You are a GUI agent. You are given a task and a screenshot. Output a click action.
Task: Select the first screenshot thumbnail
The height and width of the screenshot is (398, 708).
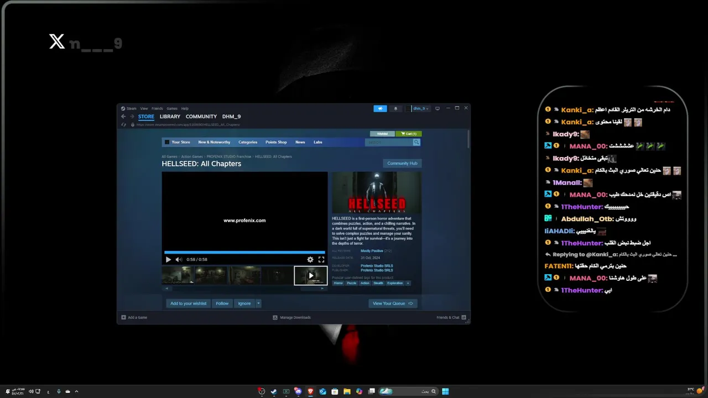(x=178, y=275)
